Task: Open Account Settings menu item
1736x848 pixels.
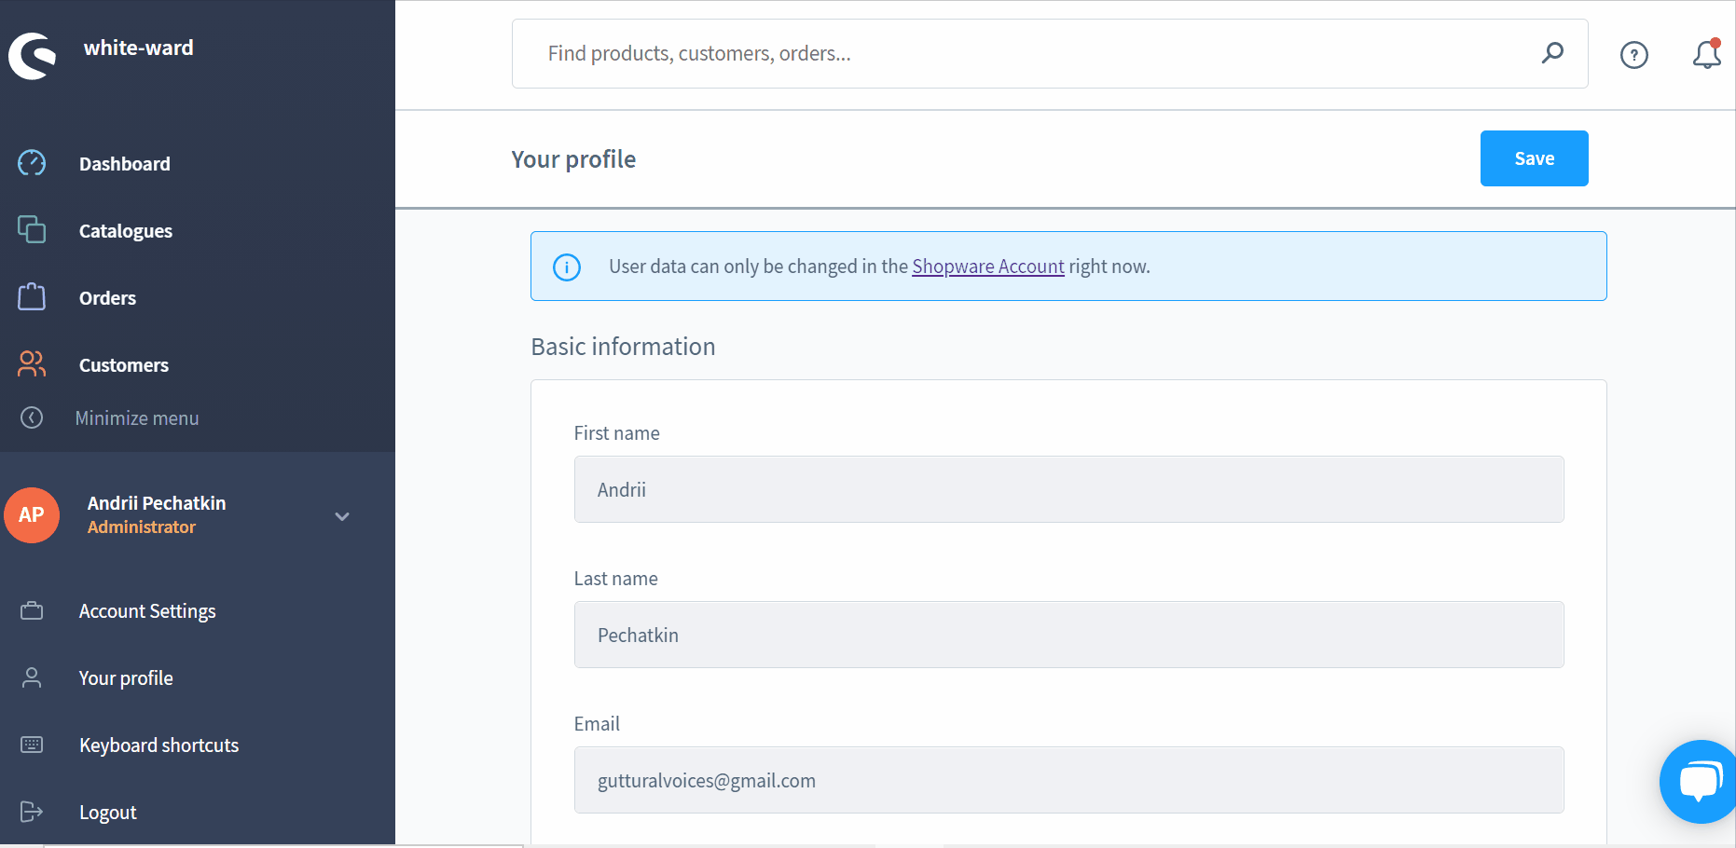Action: pyautogui.click(x=147, y=611)
